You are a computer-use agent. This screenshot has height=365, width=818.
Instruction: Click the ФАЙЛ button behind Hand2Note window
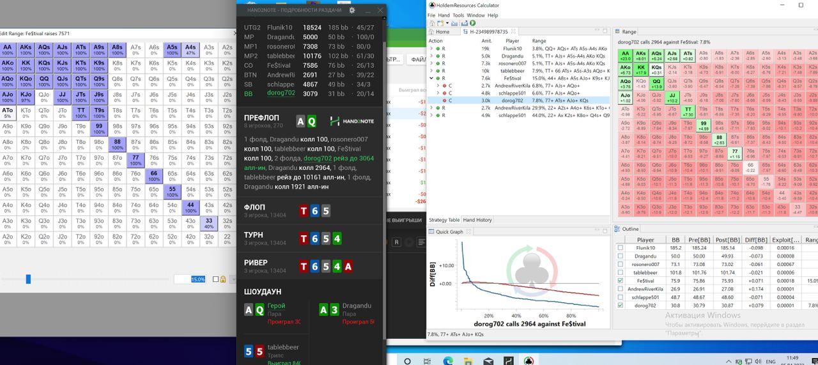(417, 59)
